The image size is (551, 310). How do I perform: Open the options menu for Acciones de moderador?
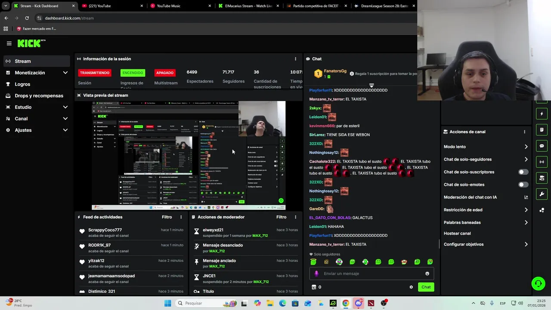pyautogui.click(x=295, y=217)
